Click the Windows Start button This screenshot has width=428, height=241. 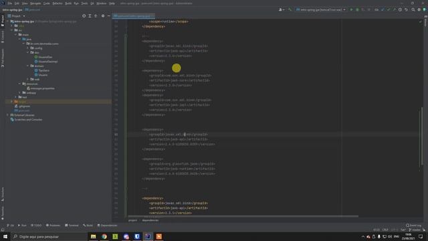coord(5,236)
